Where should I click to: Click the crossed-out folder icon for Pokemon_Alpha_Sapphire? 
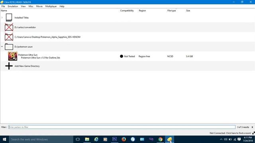(x=9, y=37)
